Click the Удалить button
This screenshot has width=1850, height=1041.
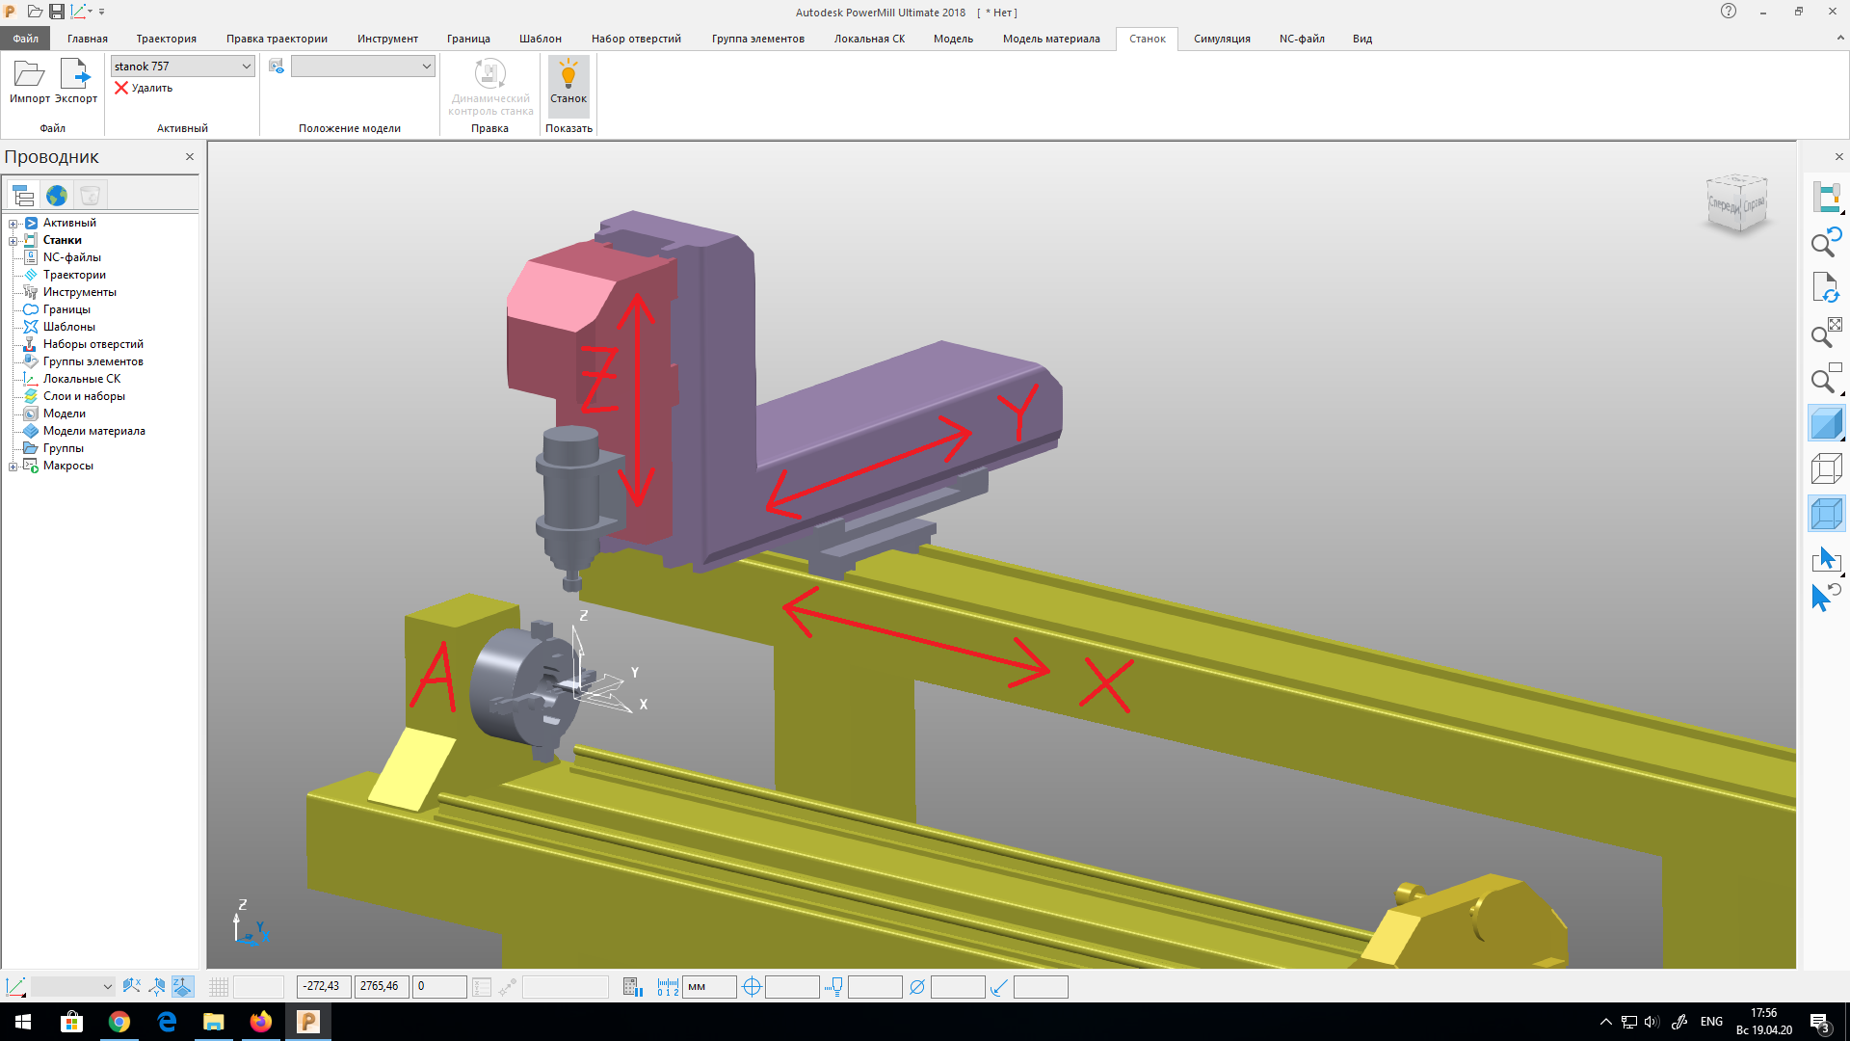click(144, 88)
